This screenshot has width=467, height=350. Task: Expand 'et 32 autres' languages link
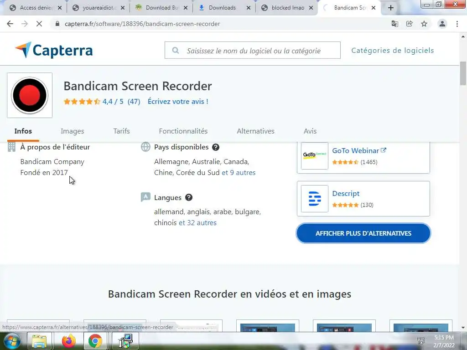pyautogui.click(x=197, y=222)
